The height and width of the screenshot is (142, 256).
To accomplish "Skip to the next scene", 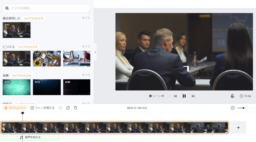I will [193, 96].
